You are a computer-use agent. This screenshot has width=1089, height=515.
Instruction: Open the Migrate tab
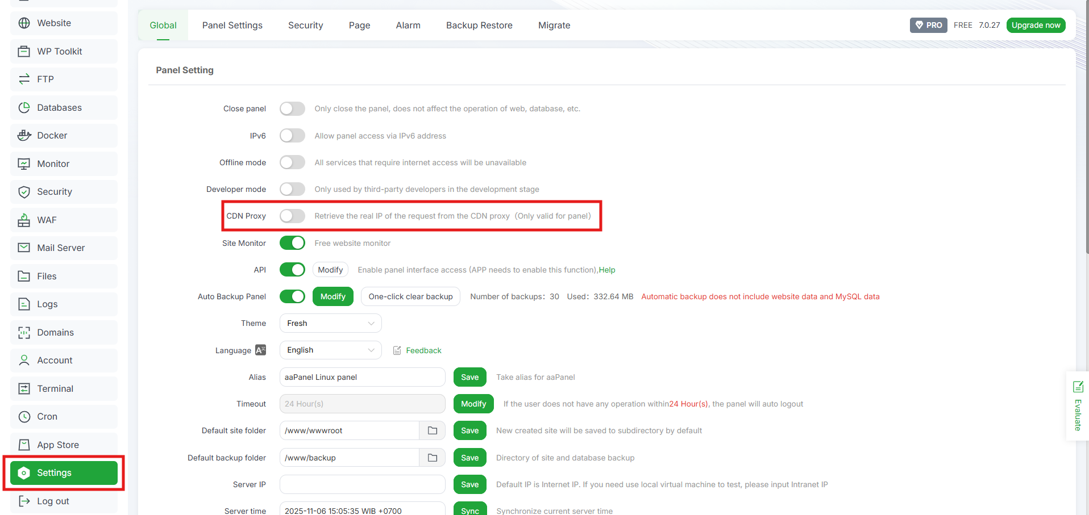554,25
